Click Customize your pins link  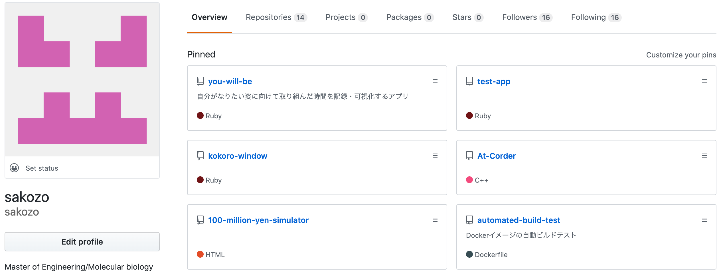tap(681, 55)
